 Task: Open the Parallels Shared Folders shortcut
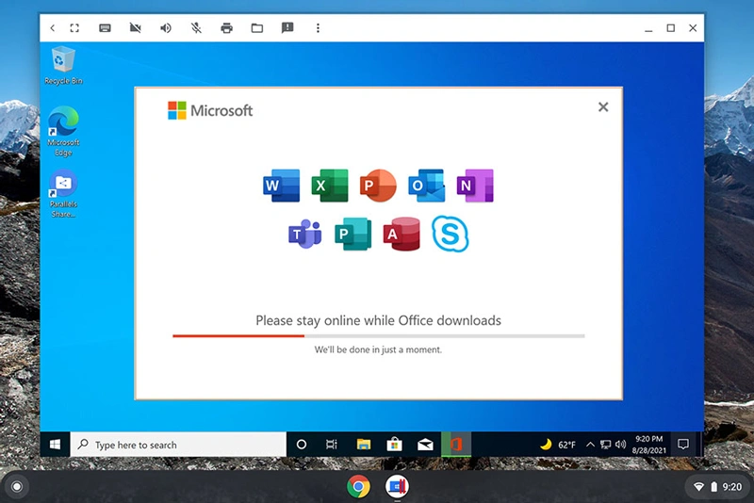tap(63, 194)
